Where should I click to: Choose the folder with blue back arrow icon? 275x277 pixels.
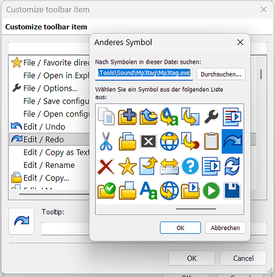click(148, 116)
